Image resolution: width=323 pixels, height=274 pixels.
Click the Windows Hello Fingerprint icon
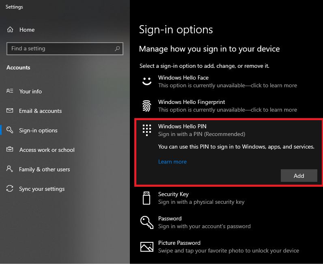click(147, 106)
